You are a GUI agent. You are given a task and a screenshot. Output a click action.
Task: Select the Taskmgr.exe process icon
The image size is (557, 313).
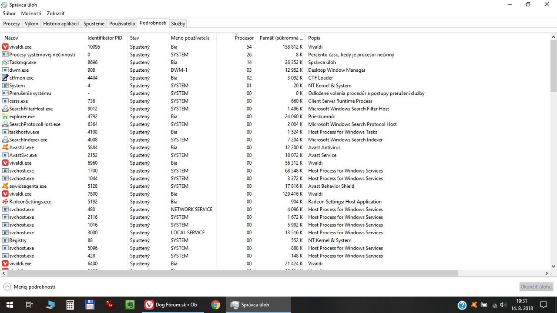[x=5, y=62]
